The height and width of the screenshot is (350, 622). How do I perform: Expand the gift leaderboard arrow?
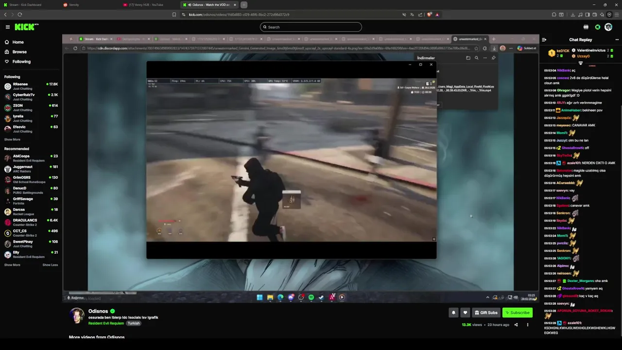click(x=581, y=63)
